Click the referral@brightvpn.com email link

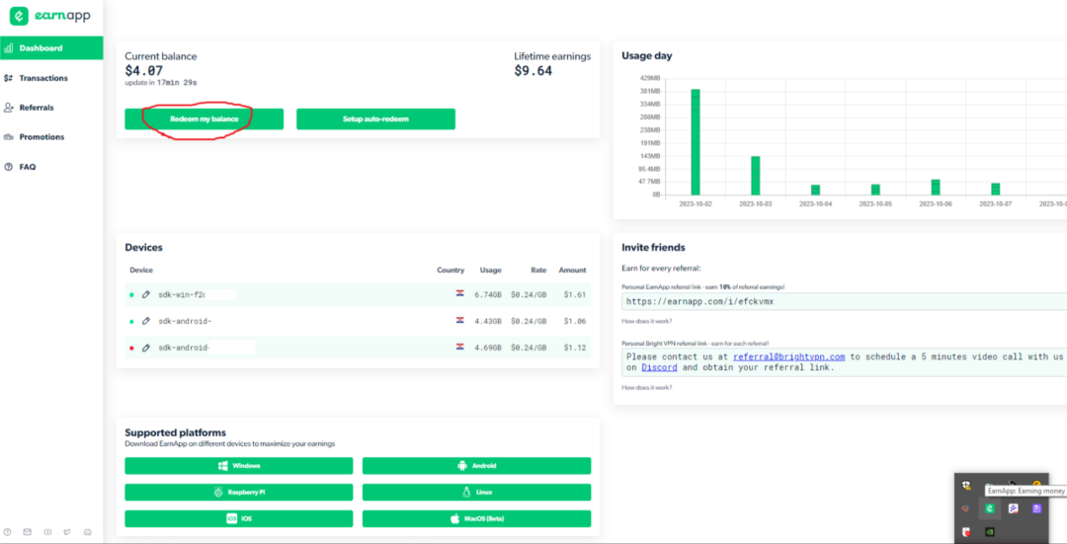(x=788, y=356)
